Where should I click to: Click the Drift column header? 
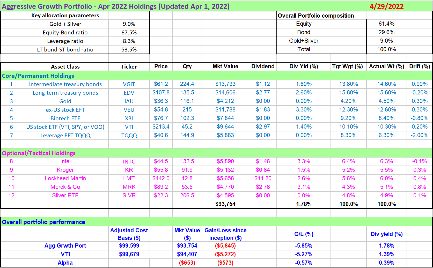[x=419, y=66]
